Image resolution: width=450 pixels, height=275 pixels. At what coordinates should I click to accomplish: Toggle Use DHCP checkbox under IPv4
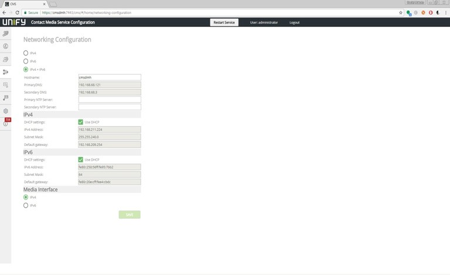click(x=81, y=122)
